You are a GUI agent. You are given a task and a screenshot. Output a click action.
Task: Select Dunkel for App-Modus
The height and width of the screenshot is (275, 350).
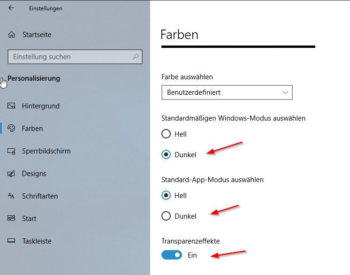166,216
